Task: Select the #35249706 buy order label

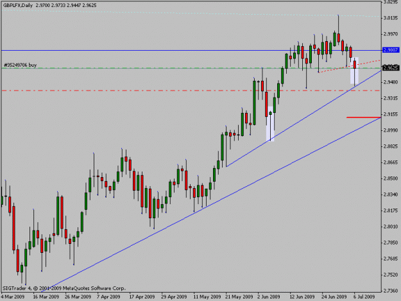Action: pyautogui.click(x=21, y=65)
